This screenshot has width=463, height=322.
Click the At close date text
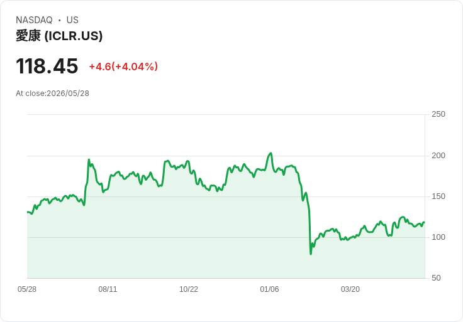pyautogui.click(x=53, y=94)
